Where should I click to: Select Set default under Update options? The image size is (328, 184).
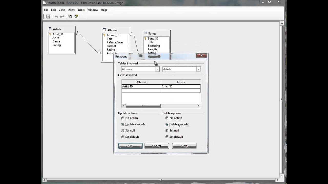coord(122,137)
